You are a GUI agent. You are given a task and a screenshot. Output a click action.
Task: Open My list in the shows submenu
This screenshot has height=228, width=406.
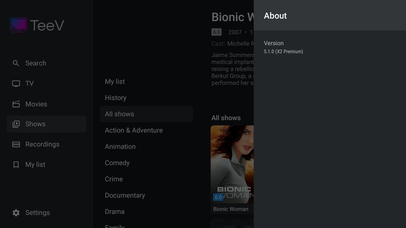(x=115, y=82)
